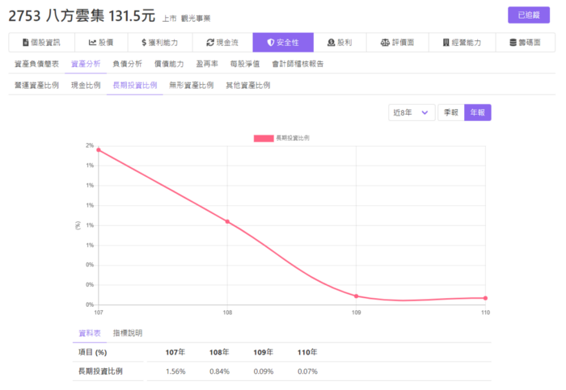The height and width of the screenshot is (390, 566).
Task: Click the chart data point for year 108
Action: (227, 222)
